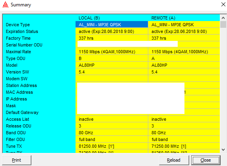
Task: Click the vertical scrollbar thumb
Action: coord(223,24)
